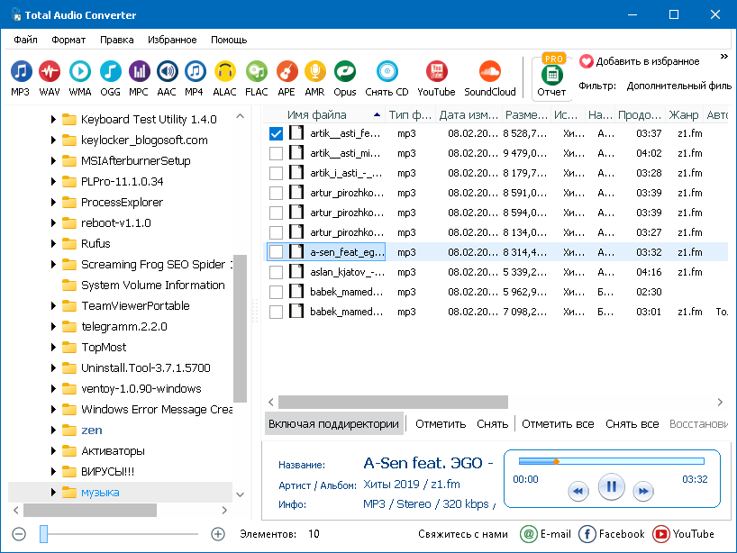737x553 pixels.
Task: Open the E-mail contact icon
Action: click(529, 534)
